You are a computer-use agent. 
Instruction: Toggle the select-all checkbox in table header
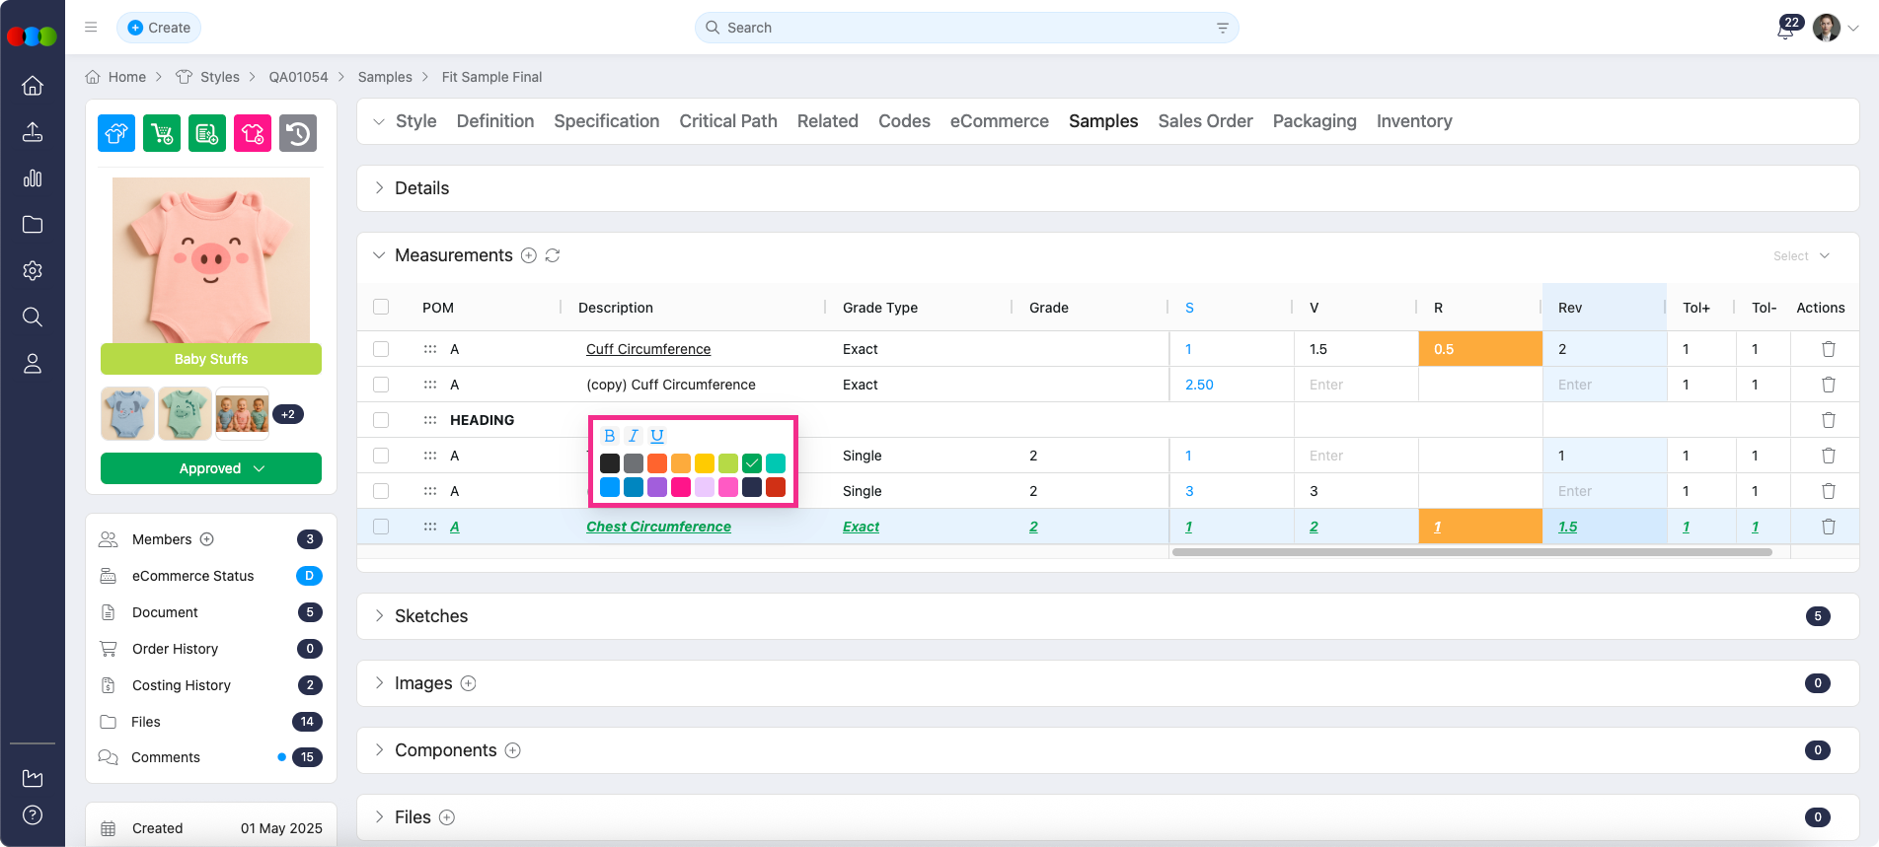[x=381, y=307]
